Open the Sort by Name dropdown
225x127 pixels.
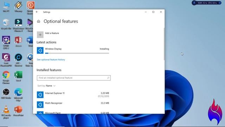[46, 86]
